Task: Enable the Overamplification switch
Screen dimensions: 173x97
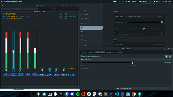Action: coord(161,34)
